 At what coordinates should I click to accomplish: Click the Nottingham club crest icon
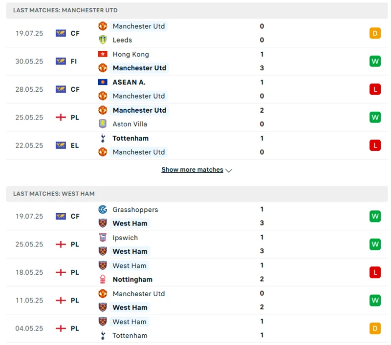pyautogui.click(x=103, y=280)
